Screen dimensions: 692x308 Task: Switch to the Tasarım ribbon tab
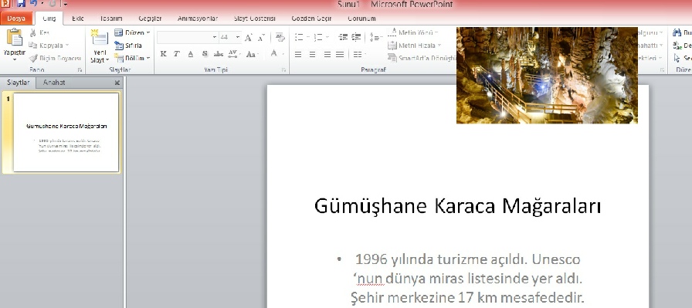(110, 19)
